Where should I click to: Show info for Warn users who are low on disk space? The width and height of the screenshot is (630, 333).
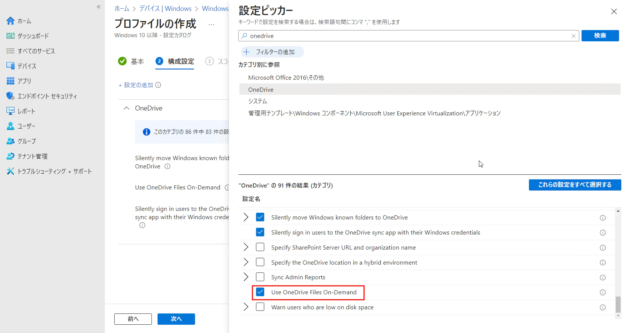click(603, 307)
